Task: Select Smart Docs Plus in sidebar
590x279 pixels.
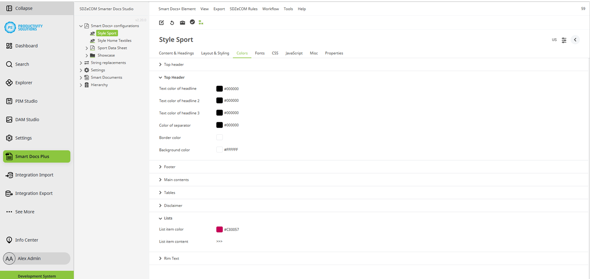Action: 37,156
